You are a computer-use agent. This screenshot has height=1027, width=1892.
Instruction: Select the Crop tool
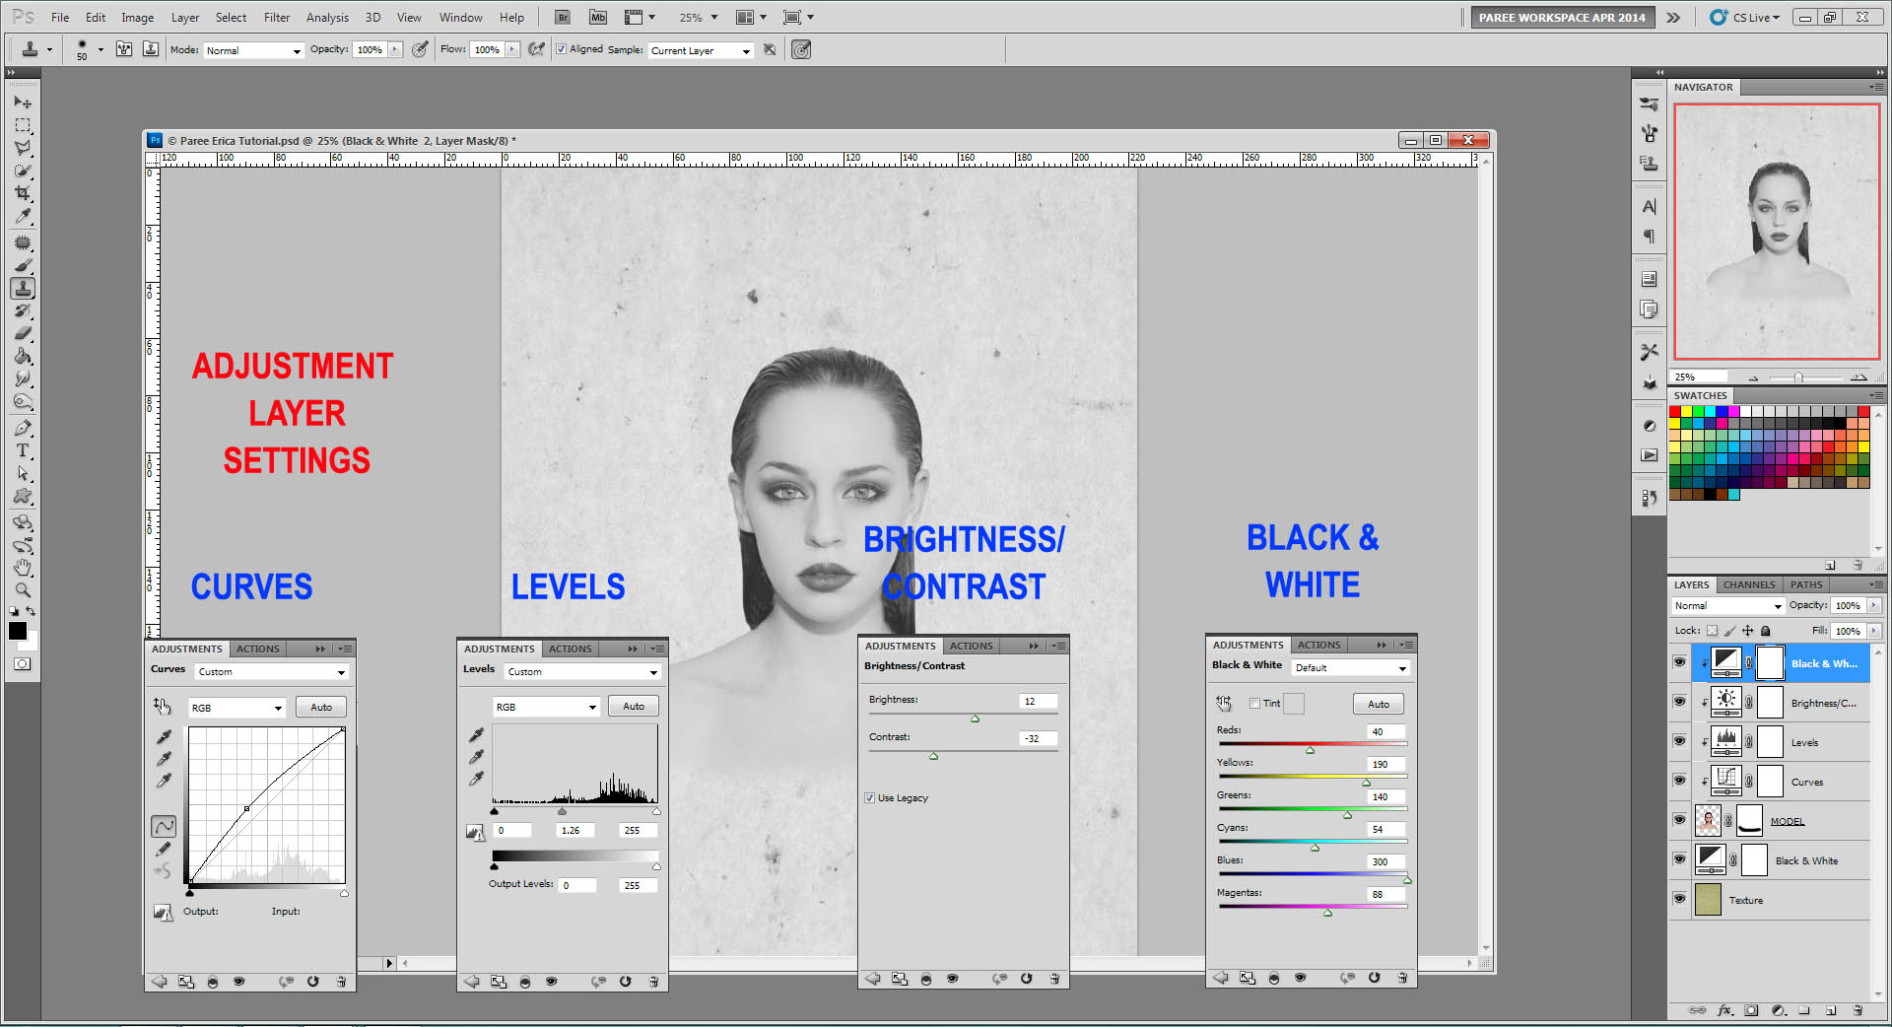click(x=23, y=193)
